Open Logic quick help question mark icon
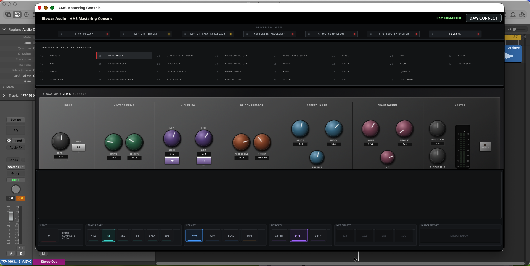The height and width of the screenshot is (266, 530). (26, 15)
